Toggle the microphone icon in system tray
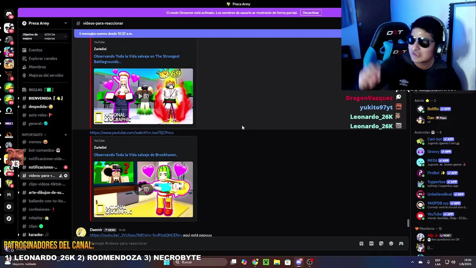 point(428,262)
